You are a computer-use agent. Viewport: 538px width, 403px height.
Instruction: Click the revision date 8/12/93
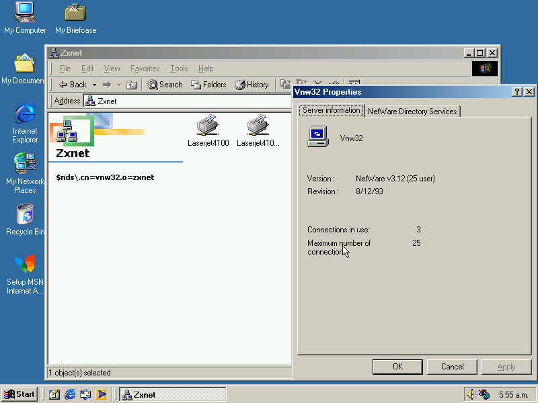click(x=369, y=191)
